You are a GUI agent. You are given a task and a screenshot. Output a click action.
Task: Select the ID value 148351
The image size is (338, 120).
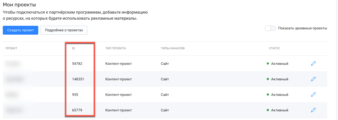coord(78,79)
